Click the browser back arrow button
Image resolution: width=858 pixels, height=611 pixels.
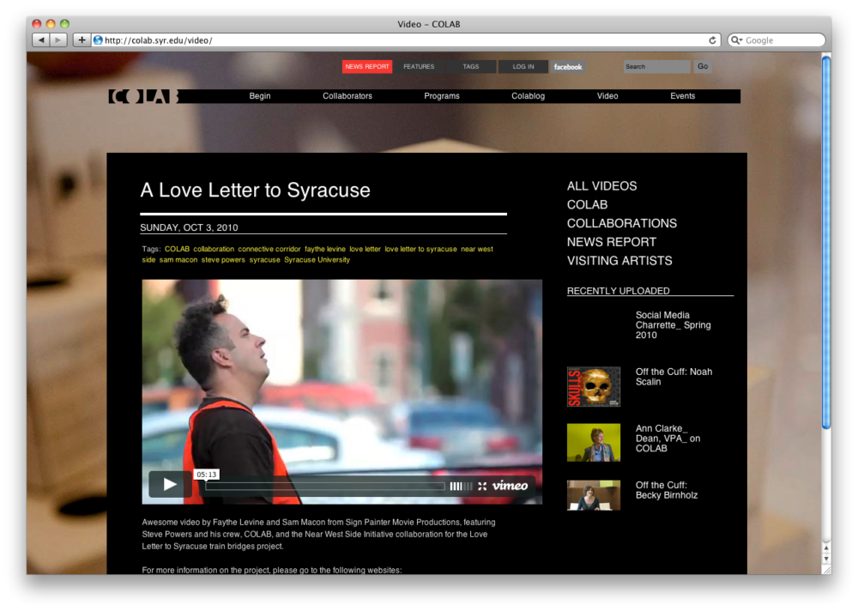(x=41, y=40)
